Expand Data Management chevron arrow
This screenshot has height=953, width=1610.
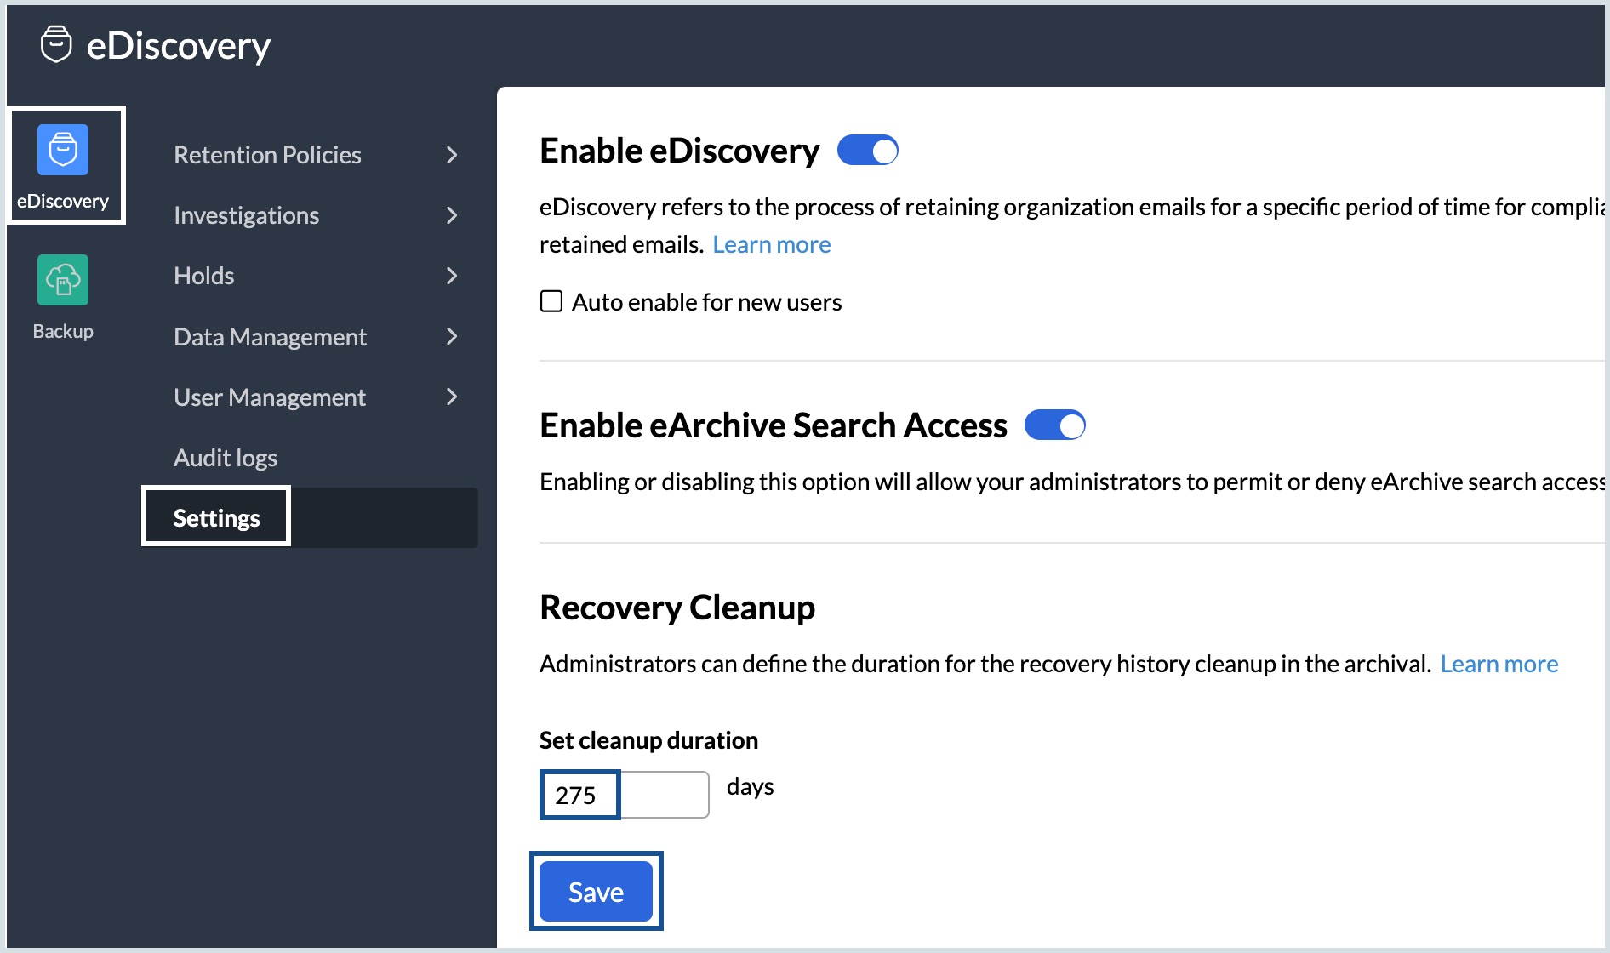[x=452, y=337]
